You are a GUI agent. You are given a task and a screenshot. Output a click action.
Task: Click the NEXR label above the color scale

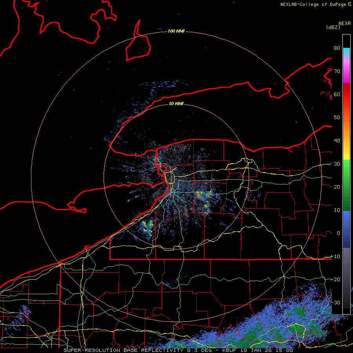[x=345, y=24]
